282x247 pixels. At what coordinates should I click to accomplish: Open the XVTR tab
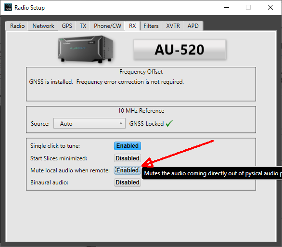click(x=173, y=26)
